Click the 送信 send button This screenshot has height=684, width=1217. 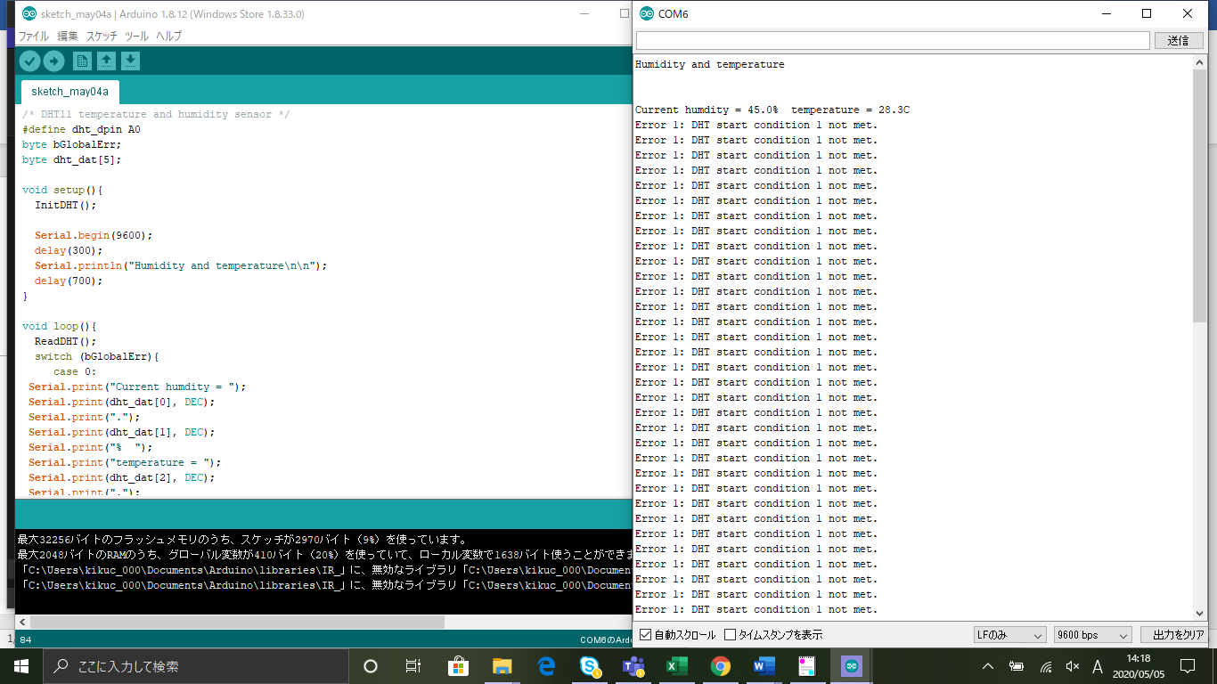click(x=1178, y=41)
